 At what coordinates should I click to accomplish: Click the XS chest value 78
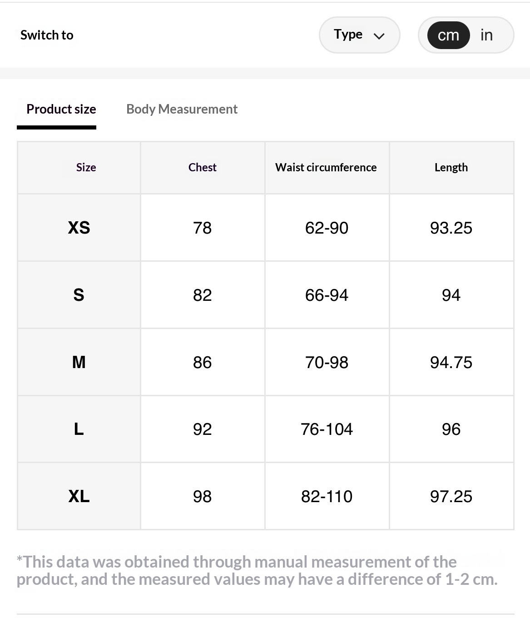click(203, 228)
